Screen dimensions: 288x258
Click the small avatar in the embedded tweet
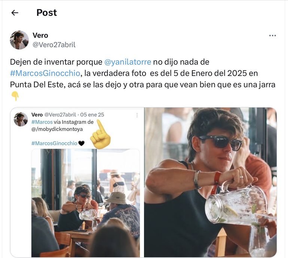pos(21,119)
